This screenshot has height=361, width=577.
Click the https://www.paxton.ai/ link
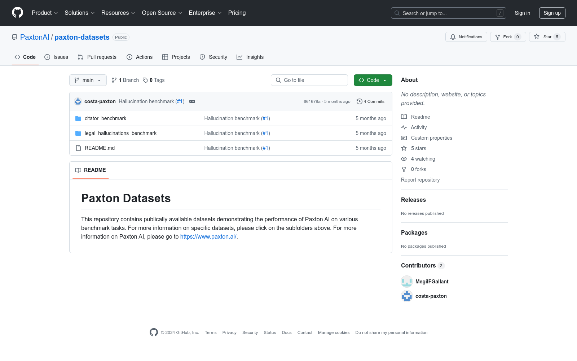tap(208, 237)
